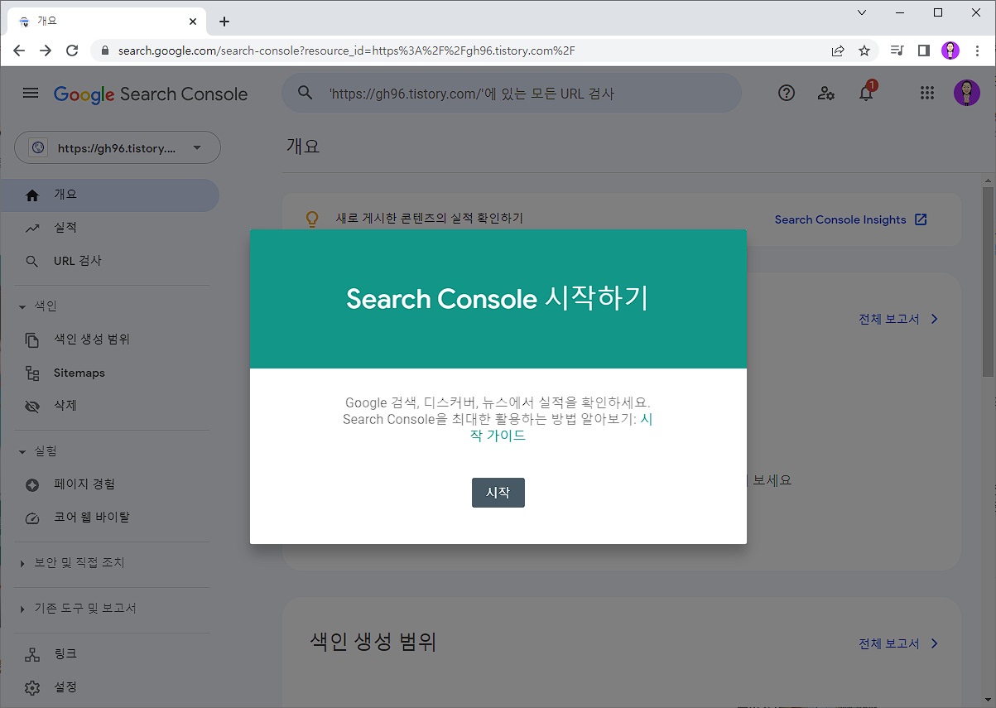
Task: Expand 기존 도구 및 보고서 section
Action: click(22, 609)
